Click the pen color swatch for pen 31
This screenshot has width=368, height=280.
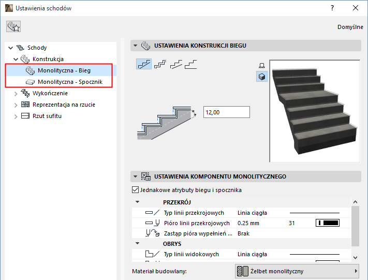coord(328,223)
